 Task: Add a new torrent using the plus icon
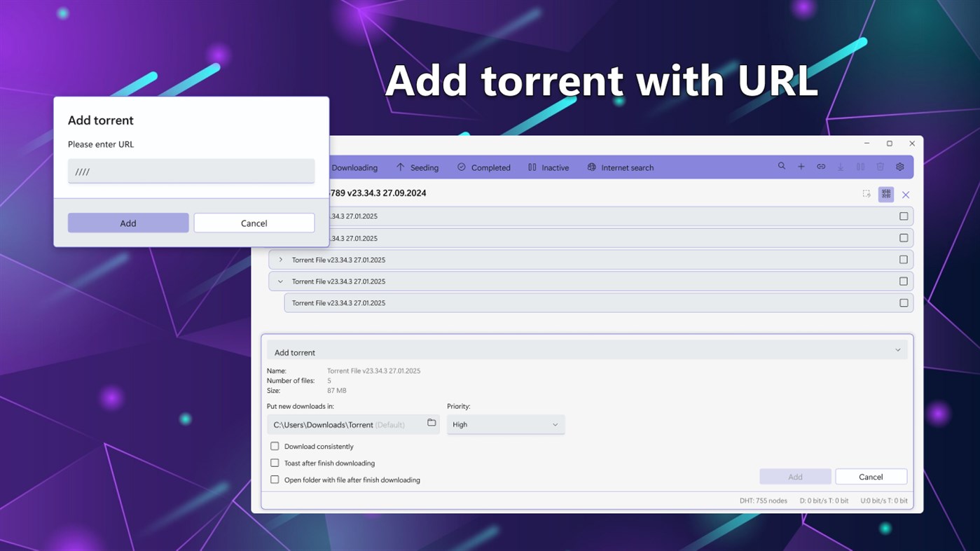pos(801,167)
